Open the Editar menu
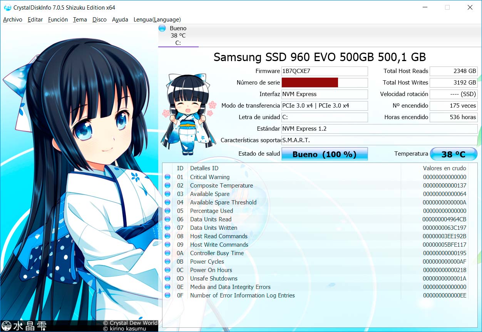Image resolution: width=482 pixels, height=332 pixels. click(x=35, y=20)
